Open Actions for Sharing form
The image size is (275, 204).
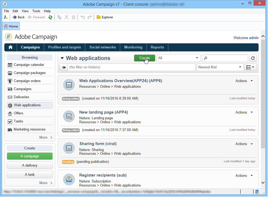(x=244, y=144)
